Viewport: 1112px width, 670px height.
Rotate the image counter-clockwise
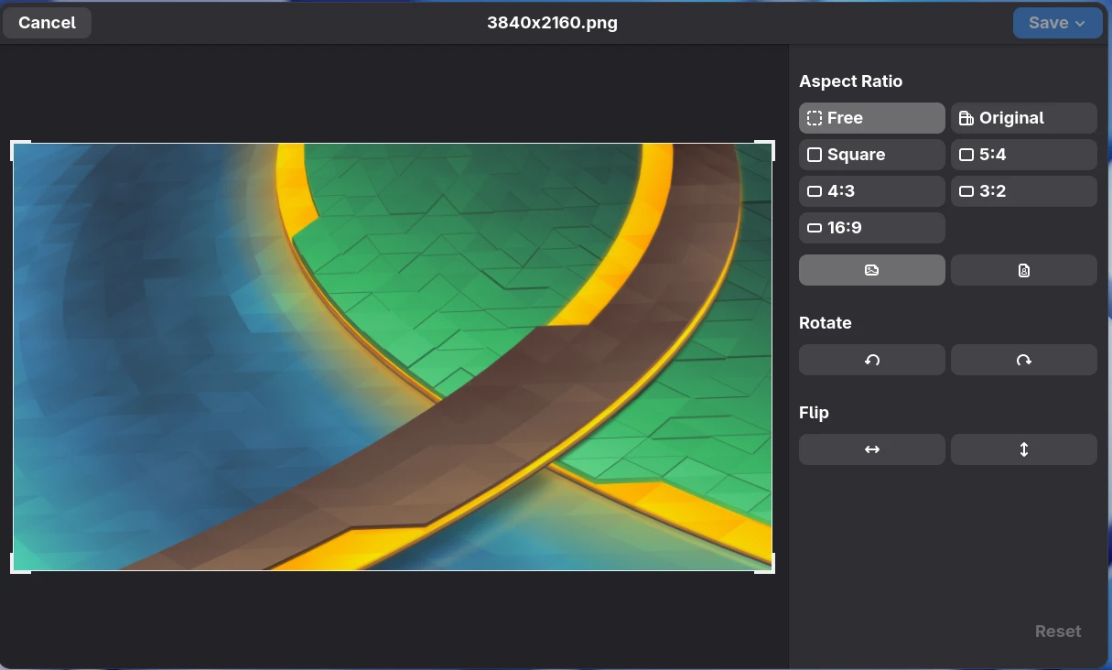click(x=872, y=360)
